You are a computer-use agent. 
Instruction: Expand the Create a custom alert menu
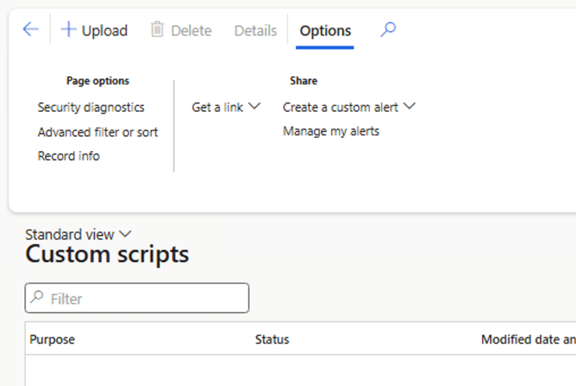[409, 106]
